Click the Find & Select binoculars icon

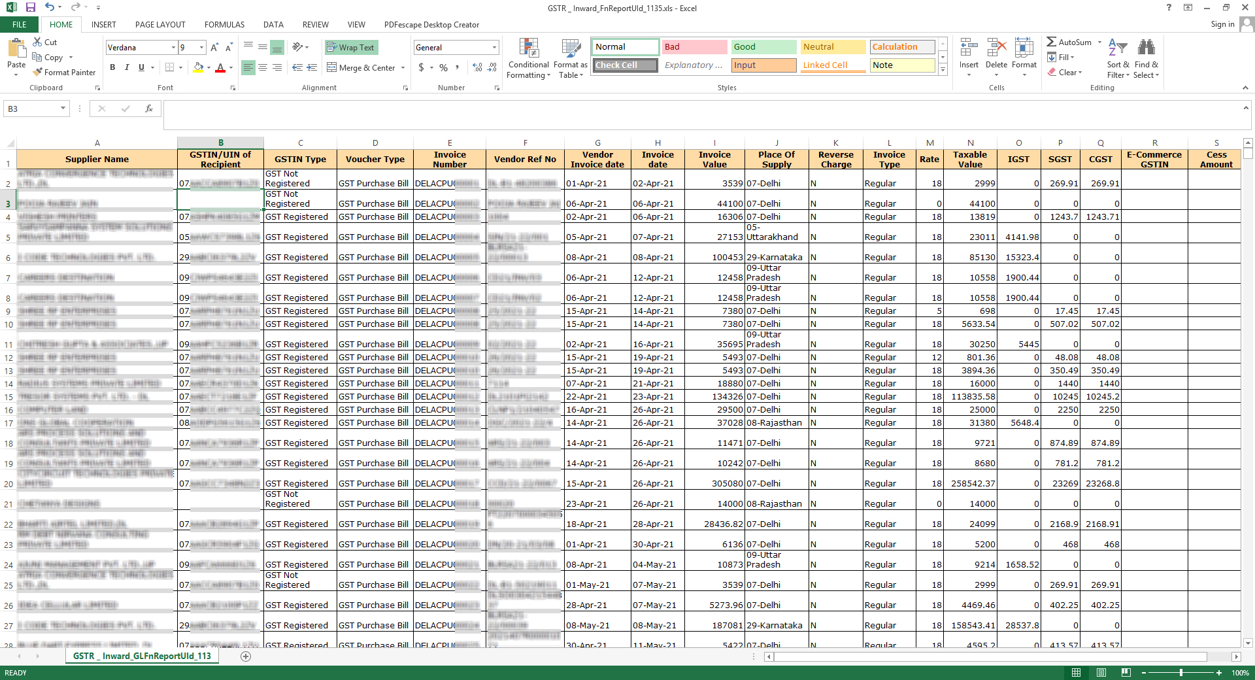point(1146,48)
